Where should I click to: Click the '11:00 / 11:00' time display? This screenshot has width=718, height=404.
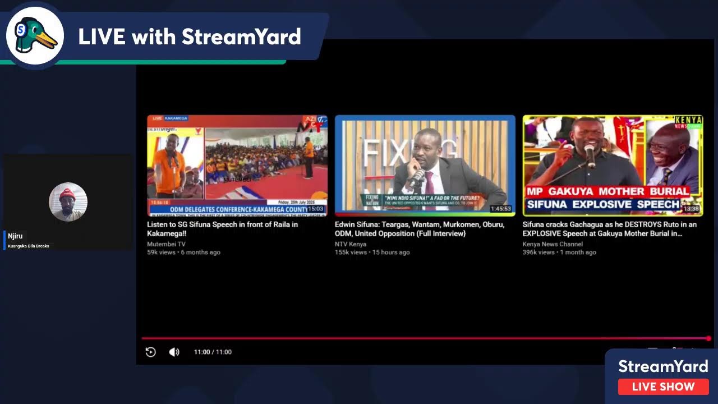tap(213, 352)
